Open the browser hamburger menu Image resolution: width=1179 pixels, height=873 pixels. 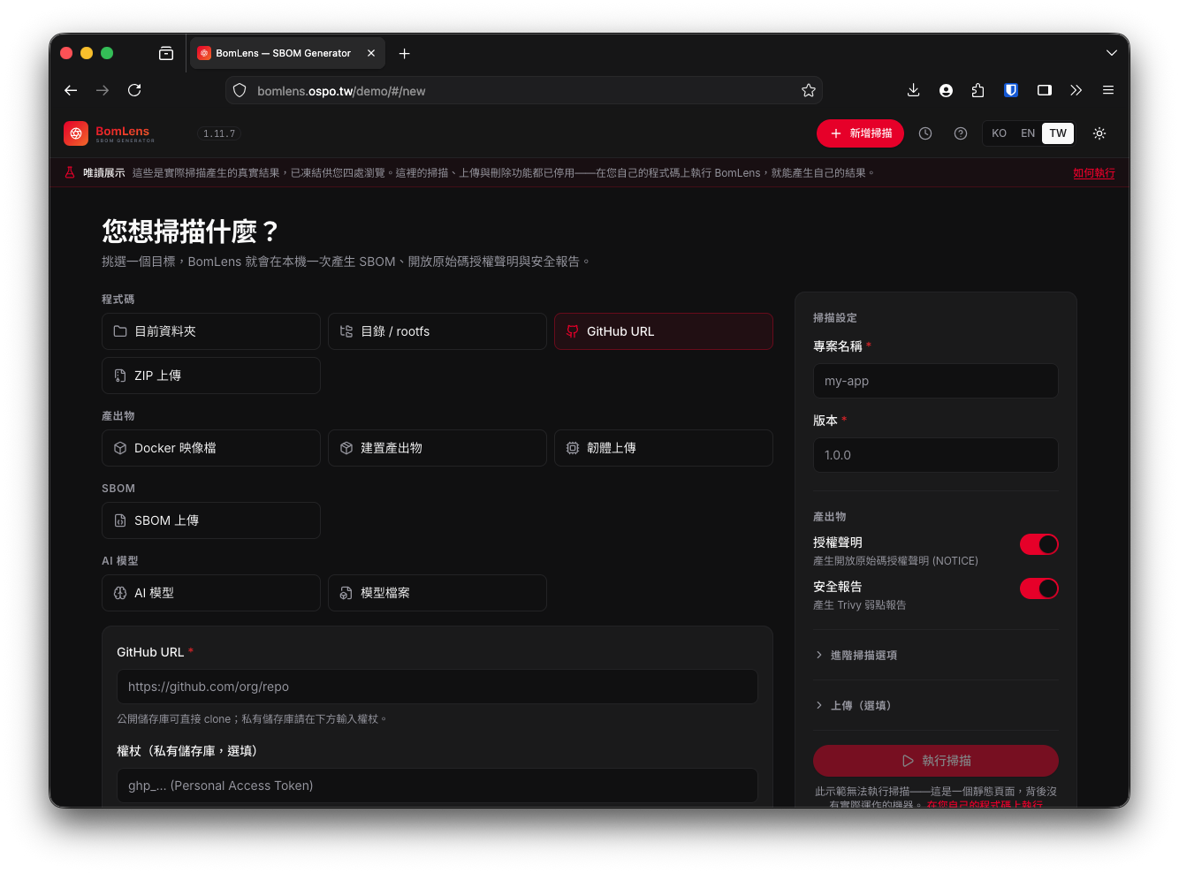(1108, 90)
